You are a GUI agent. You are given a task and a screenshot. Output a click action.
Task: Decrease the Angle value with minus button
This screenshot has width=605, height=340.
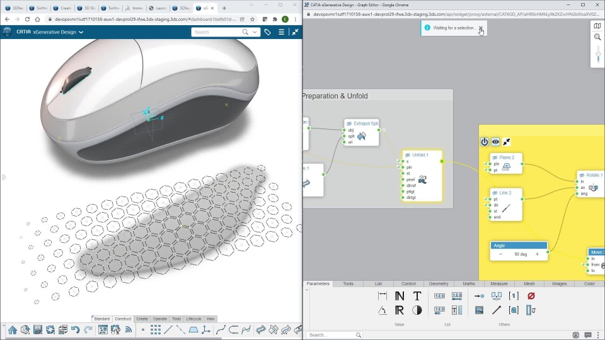coord(500,254)
